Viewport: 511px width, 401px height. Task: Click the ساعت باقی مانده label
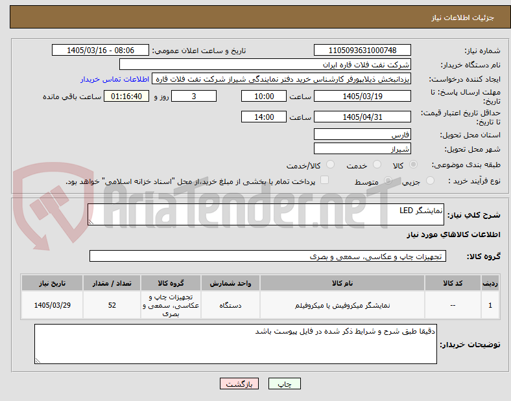(72, 97)
